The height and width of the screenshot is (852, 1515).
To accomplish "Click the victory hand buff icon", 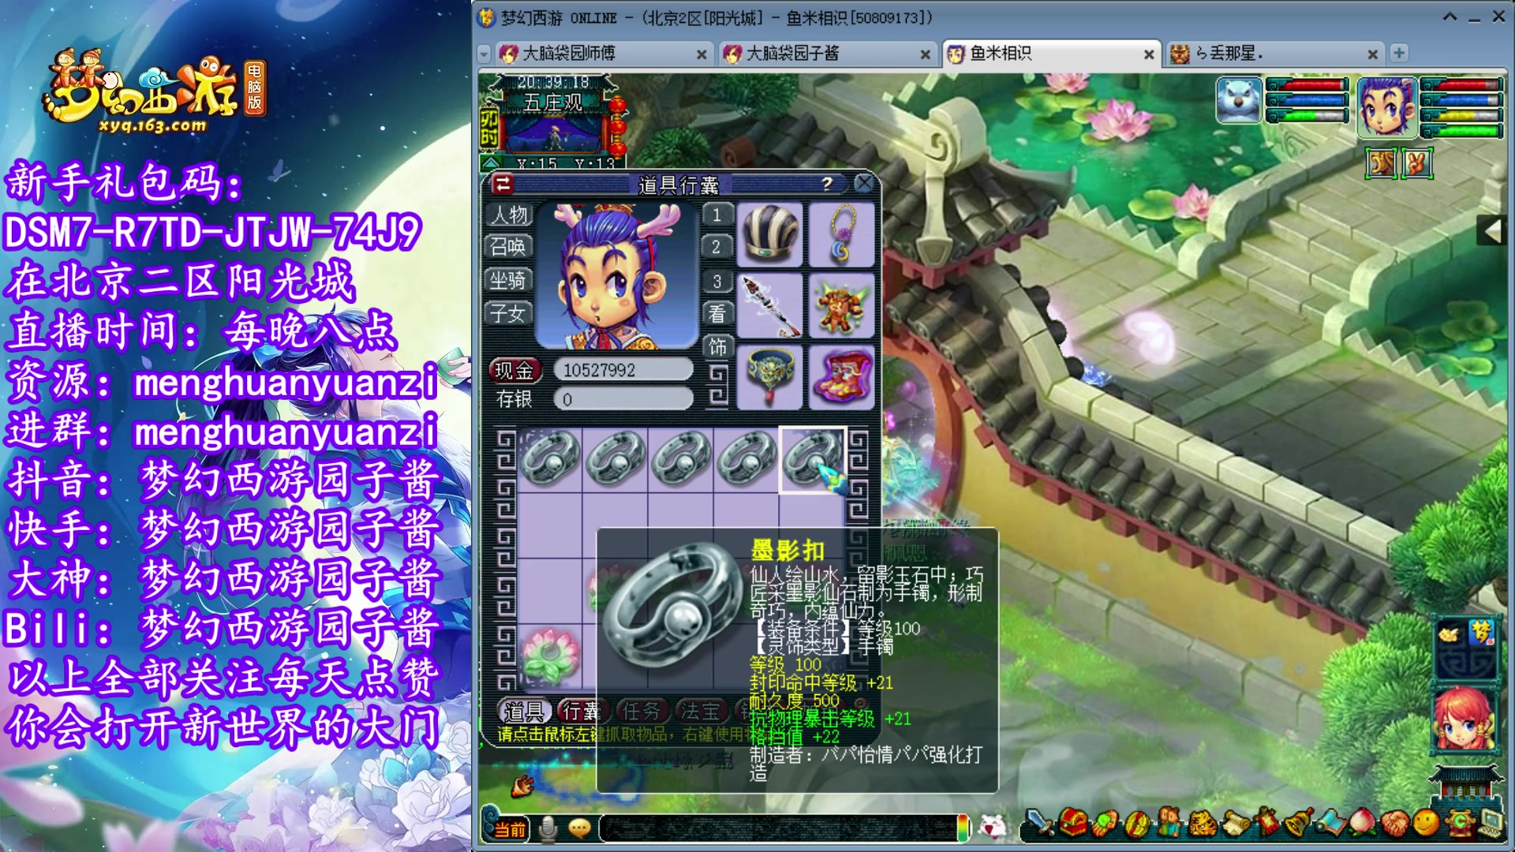I will (1417, 163).
